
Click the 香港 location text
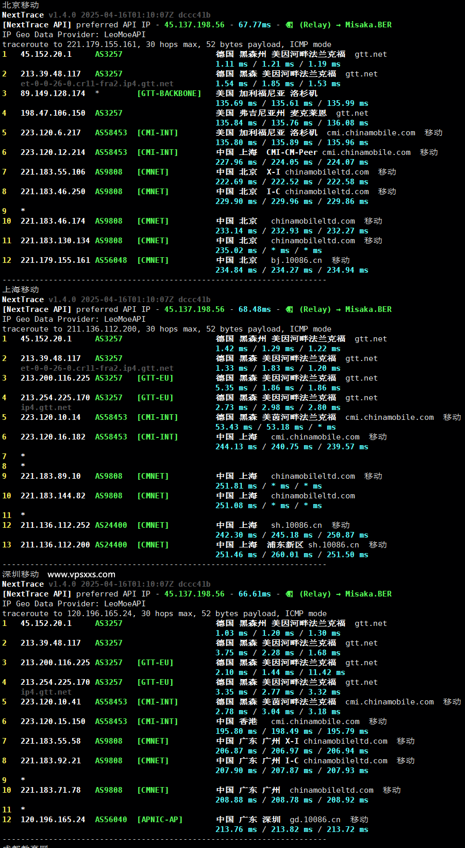point(248,721)
